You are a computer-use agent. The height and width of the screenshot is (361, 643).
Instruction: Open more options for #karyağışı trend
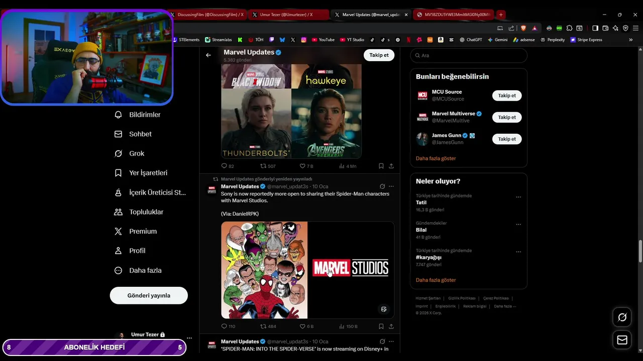tap(518, 252)
